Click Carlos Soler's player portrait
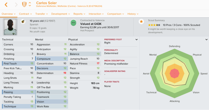Viewport: 209px width, 110px height. pos(10,27)
